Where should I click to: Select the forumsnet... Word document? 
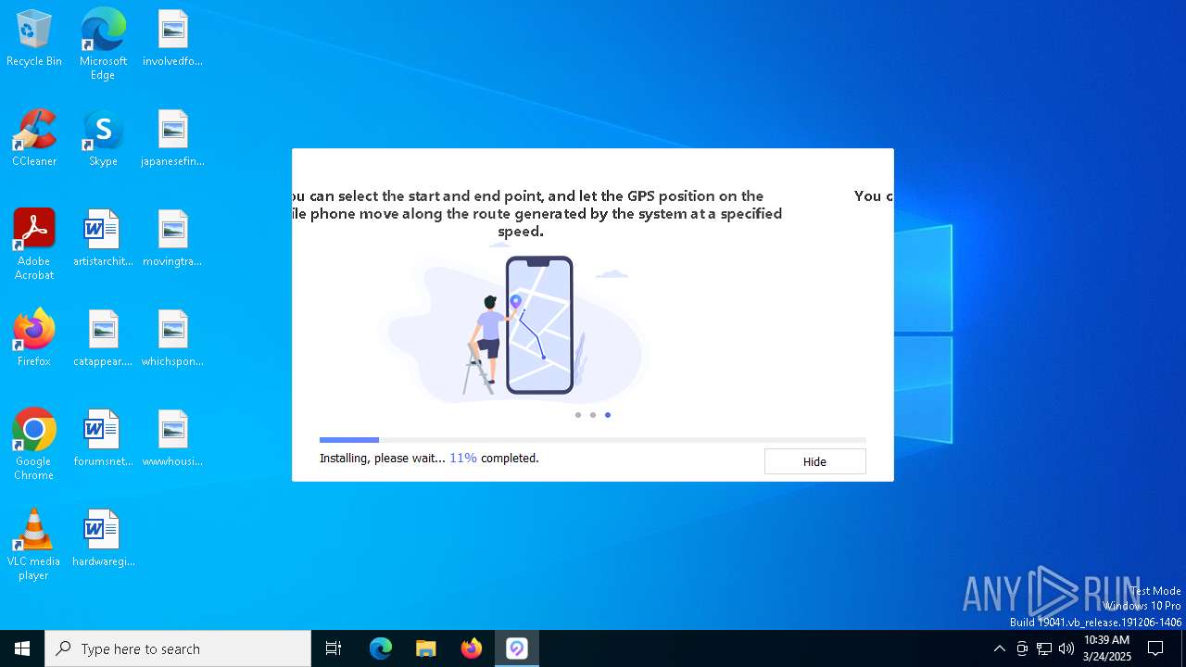[103, 439]
